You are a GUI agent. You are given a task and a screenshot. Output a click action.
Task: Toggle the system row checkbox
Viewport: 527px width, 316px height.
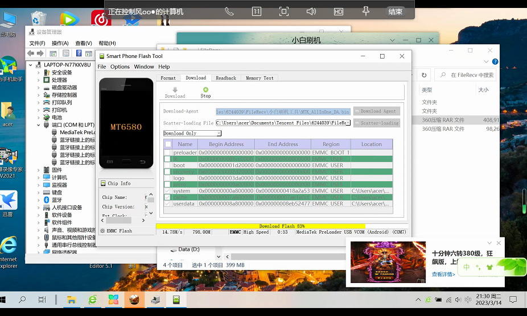(x=167, y=191)
